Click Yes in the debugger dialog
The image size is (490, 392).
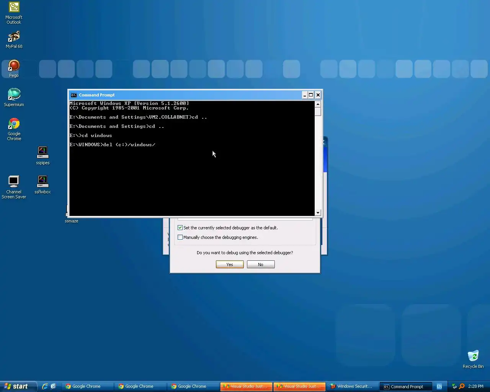click(x=230, y=265)
